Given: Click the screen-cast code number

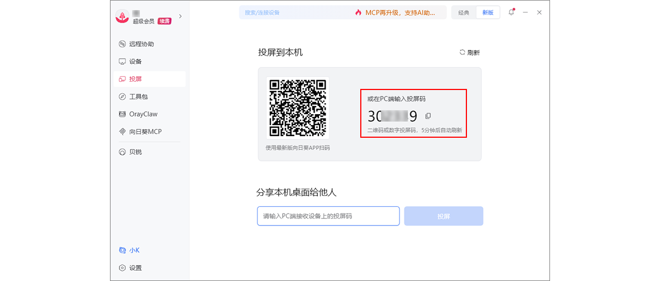Looking at the screenshot, I should 392,116.
